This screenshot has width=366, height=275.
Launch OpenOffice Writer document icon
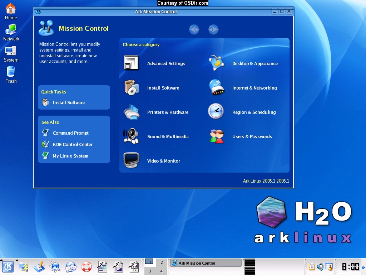(102, 267)
